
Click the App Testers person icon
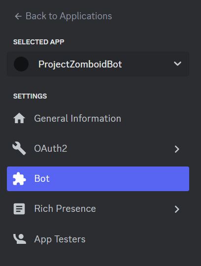click(x=20, y=239)
